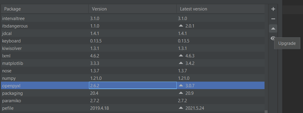Click the plus icon to install a package
The width and height of the screenshot is (303, 113).
[273, 9]
